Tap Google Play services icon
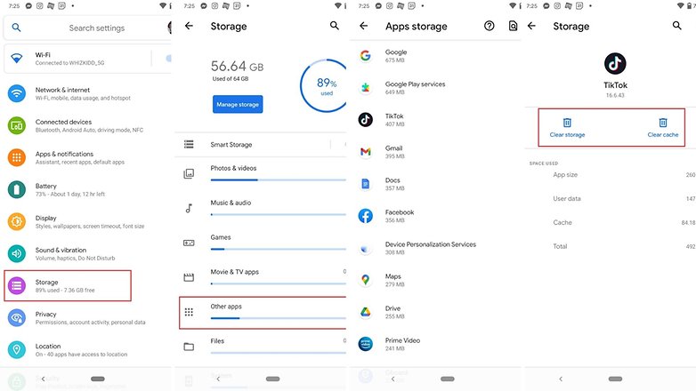The width and height of the screenshot is (696, 391). (x=365, y=87)
